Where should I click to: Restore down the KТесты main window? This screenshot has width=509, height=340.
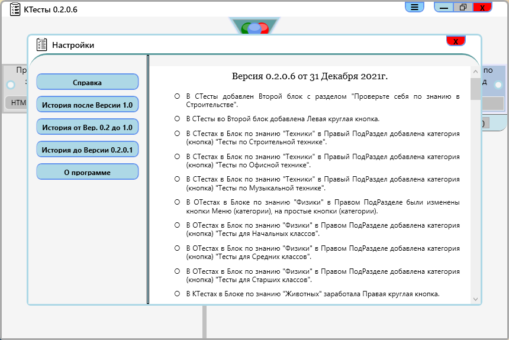coord(463,7)
